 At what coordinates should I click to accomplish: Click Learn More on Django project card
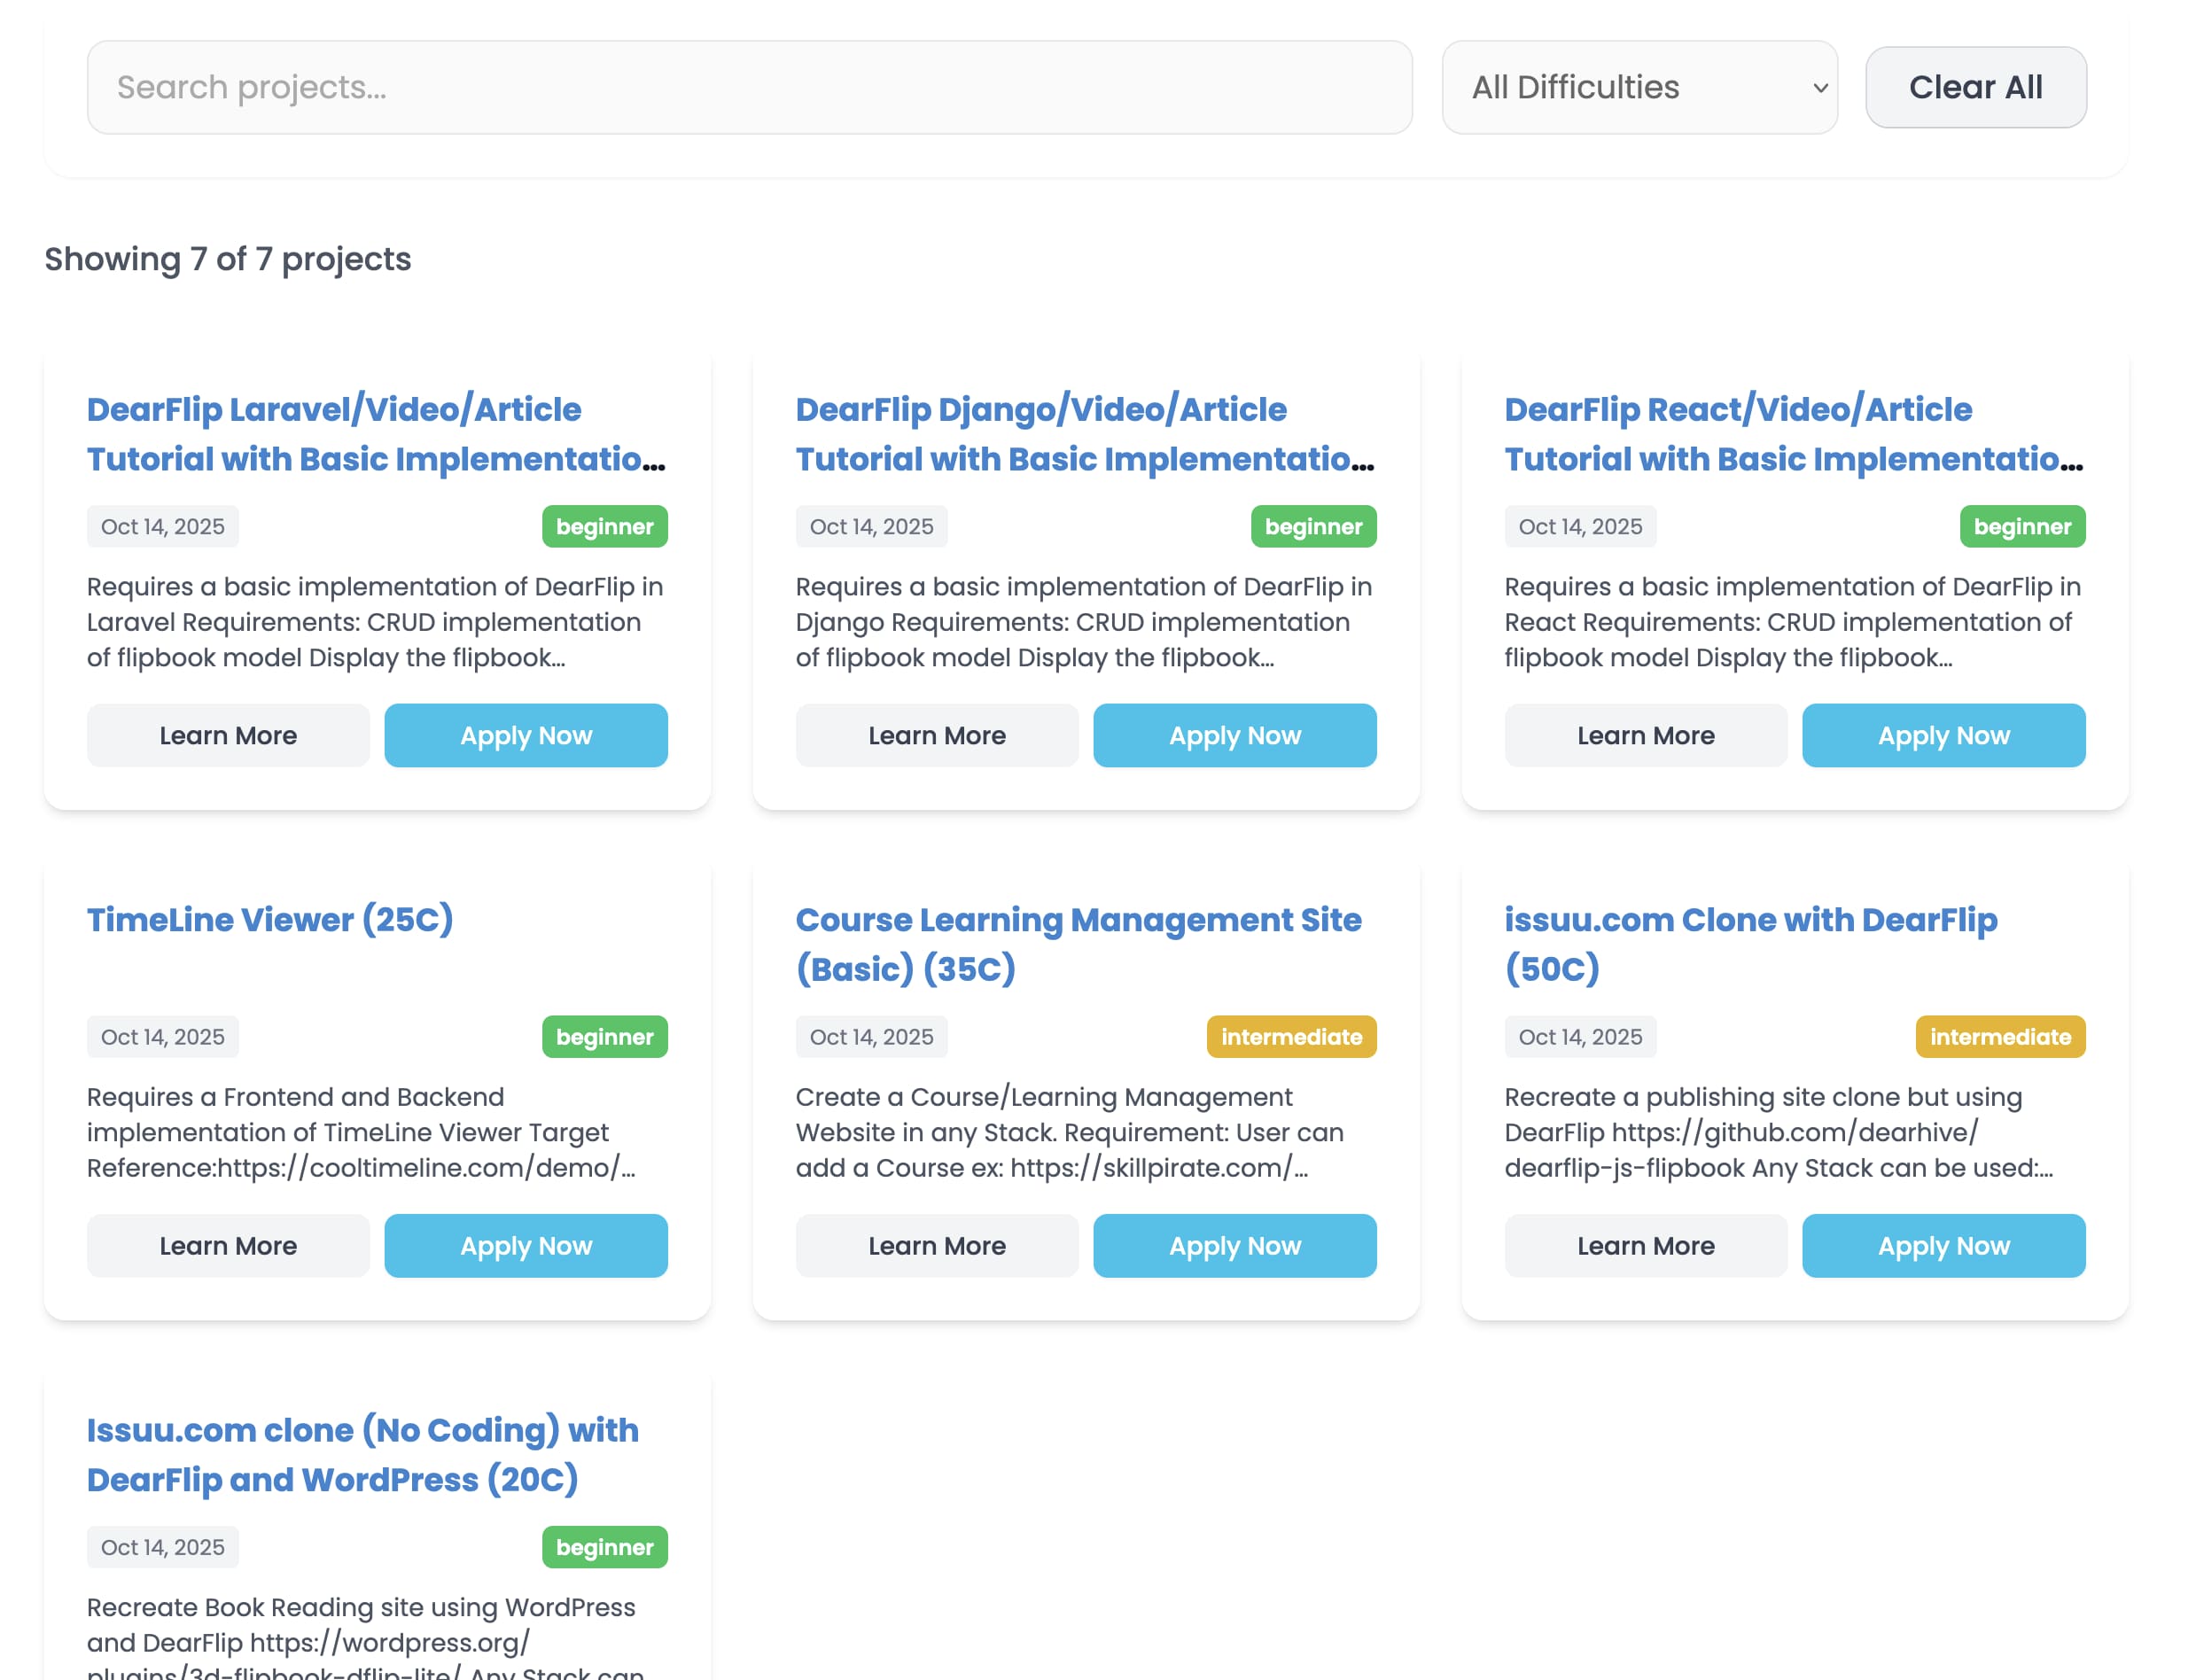936,735
